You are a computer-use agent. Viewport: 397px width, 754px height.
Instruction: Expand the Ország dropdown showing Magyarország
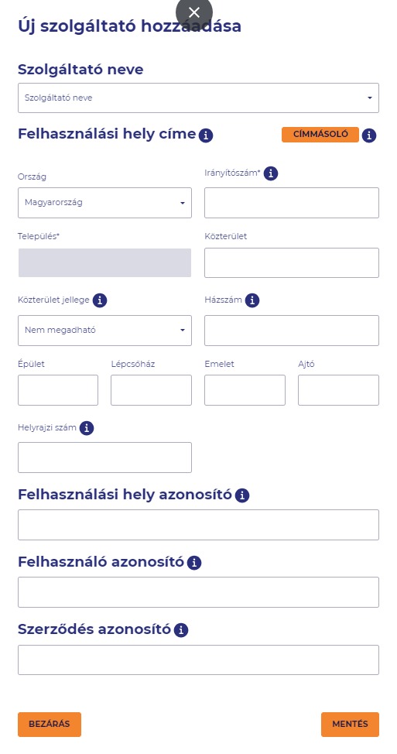click(x=104, y=203)
